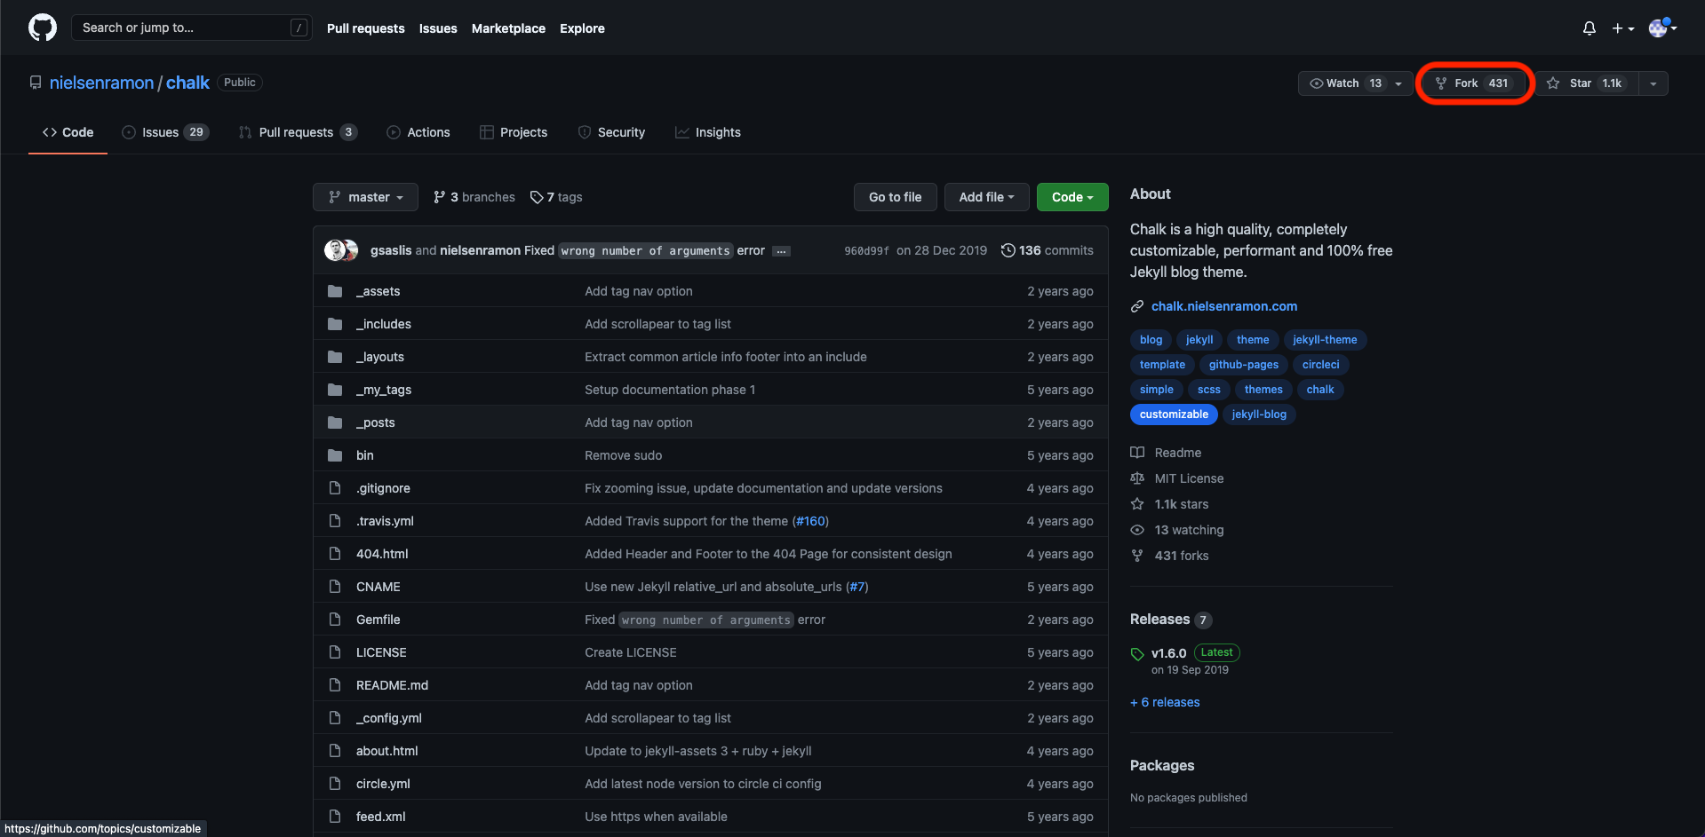Click the Gemfile file icon
This screenshot has height=837, width=1705.
[x=335, y=620]
